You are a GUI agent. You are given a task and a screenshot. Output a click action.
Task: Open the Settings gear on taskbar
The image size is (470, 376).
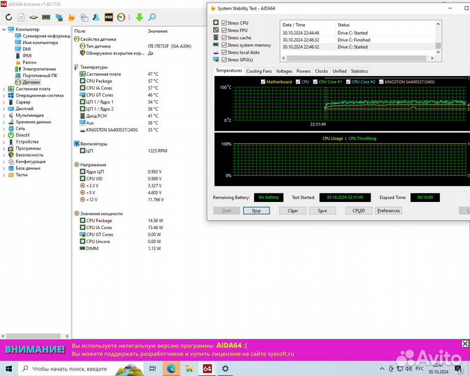coord(225,368)
